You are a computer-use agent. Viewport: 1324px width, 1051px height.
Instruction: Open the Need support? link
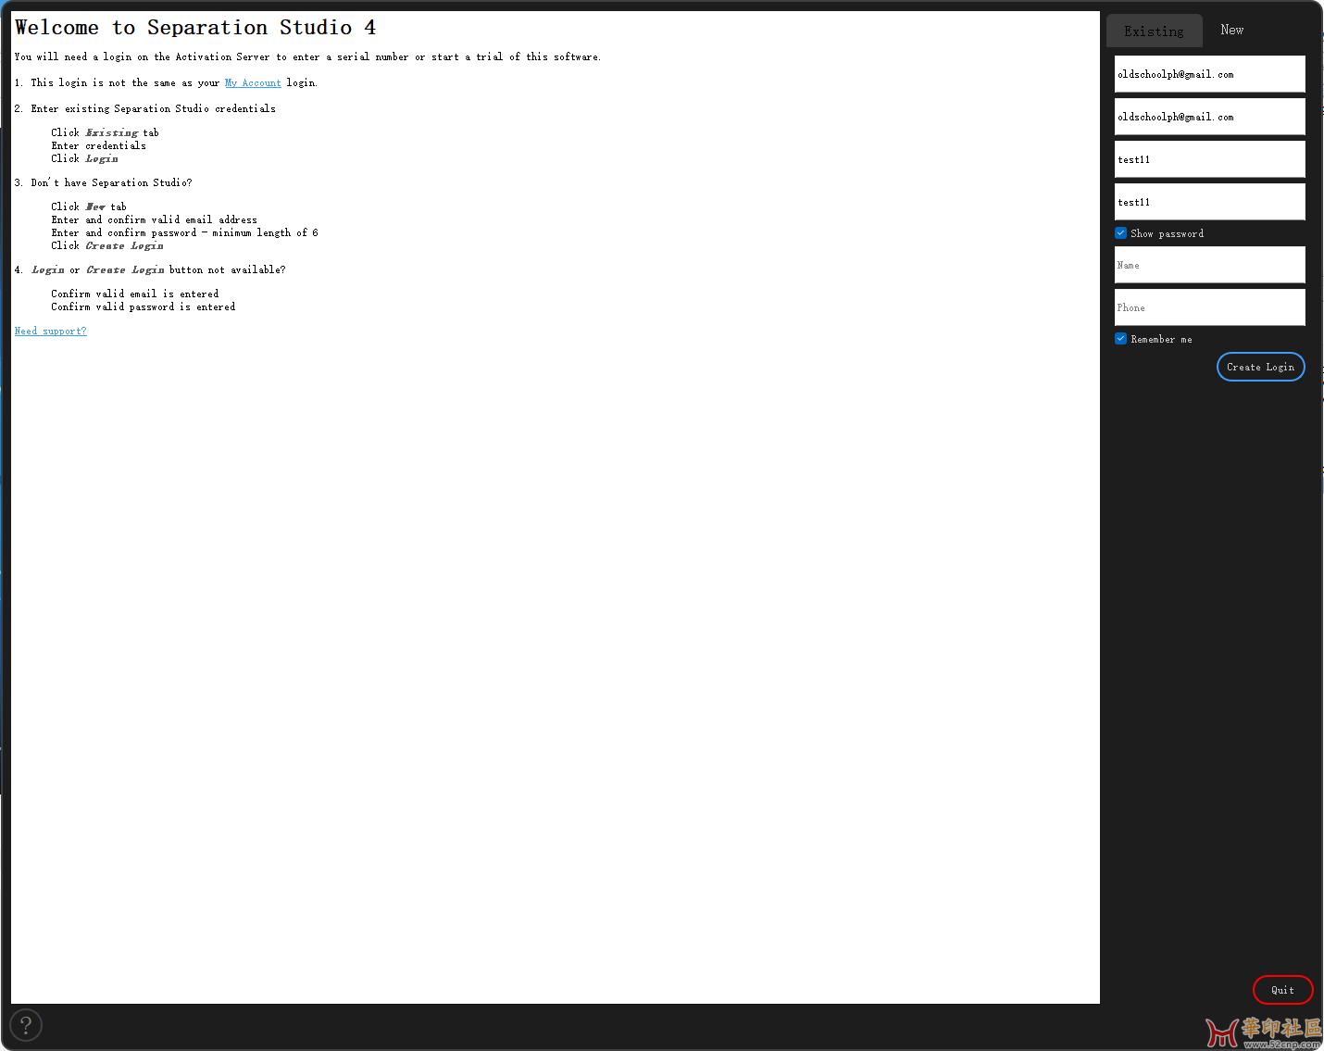pos(51,331)
